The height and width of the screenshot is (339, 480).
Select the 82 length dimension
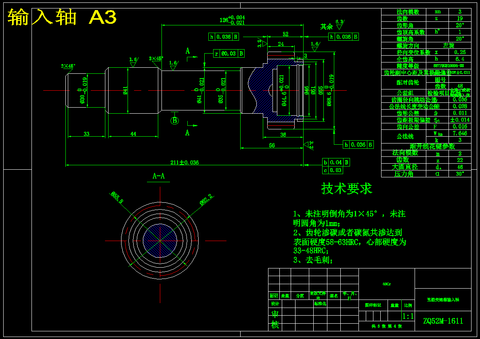(285, 34)
